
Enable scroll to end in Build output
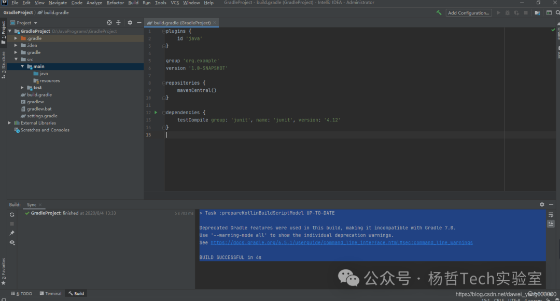tap(551, 223)
